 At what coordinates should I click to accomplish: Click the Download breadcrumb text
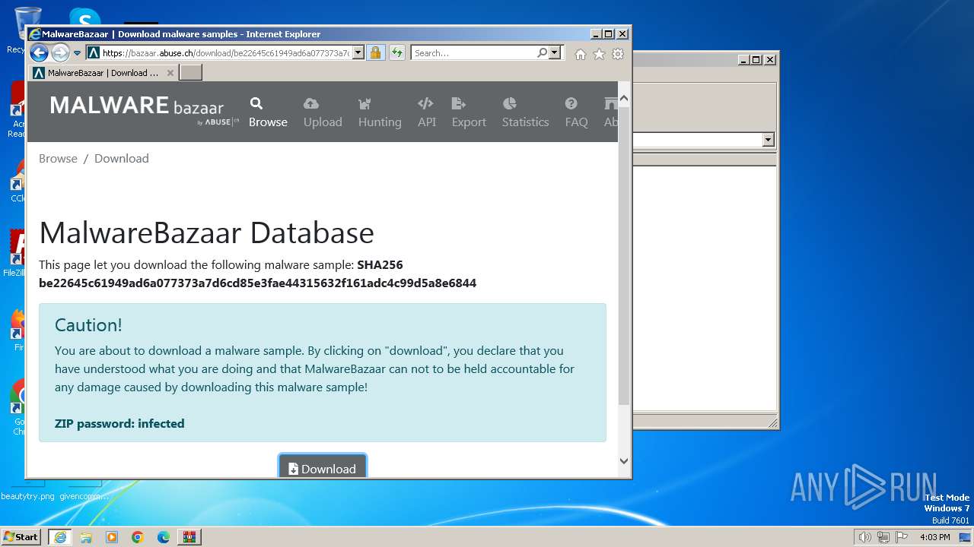click(x=122, y=158)
